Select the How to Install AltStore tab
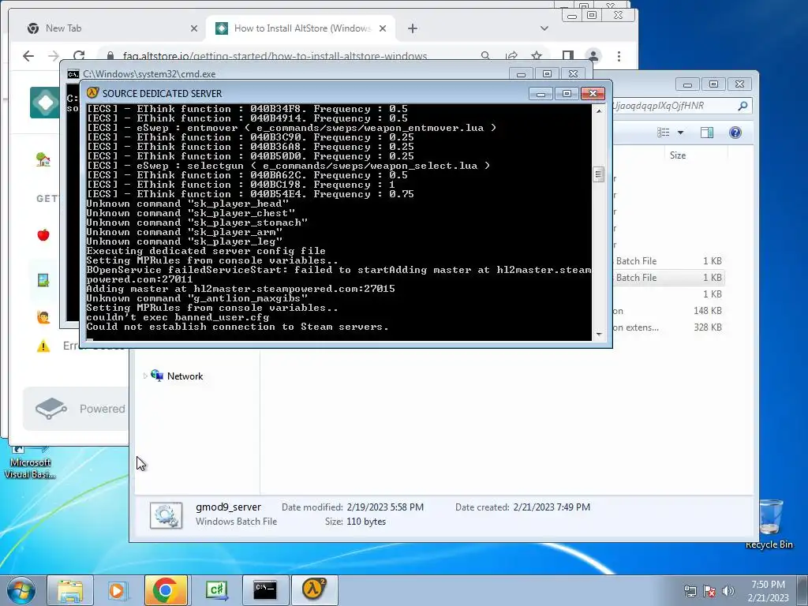Image resolution: width=808 pixels, height=606 pixels. click(301, 28)
